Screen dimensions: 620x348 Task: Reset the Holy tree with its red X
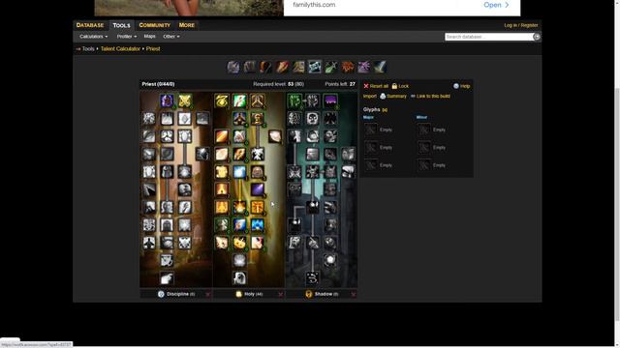pos(281,294)
